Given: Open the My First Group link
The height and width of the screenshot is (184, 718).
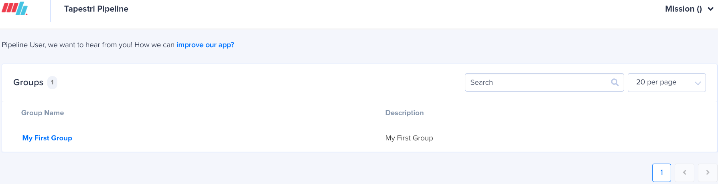Looking at the screenshot, I should [x=47, y=138].
